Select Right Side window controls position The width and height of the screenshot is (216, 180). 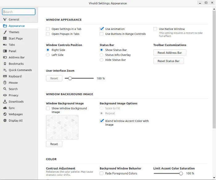pos(48,50)
